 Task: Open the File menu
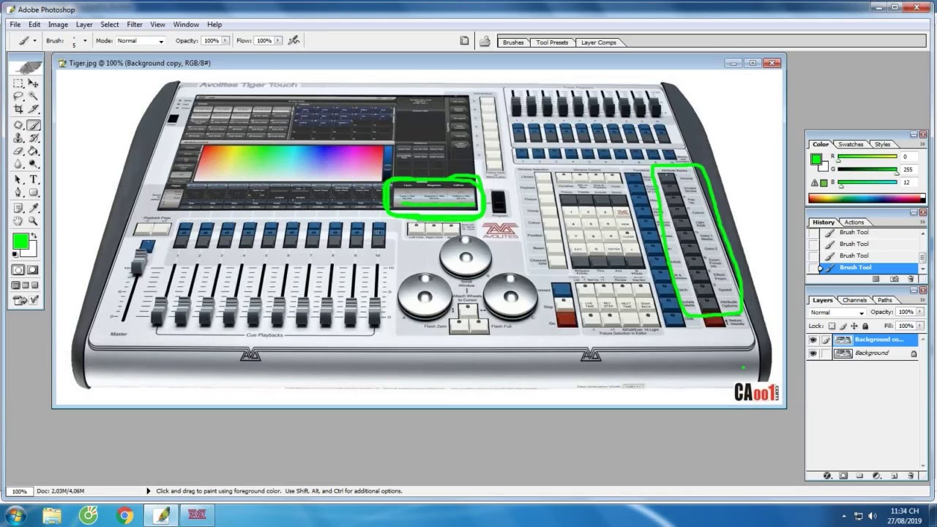click(x=15, y=24)
